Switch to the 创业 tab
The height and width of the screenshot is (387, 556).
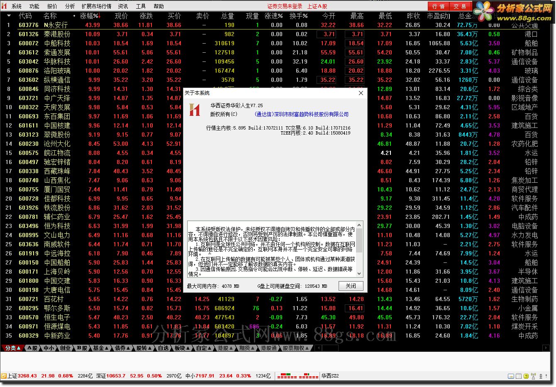[x=65, y=348]
